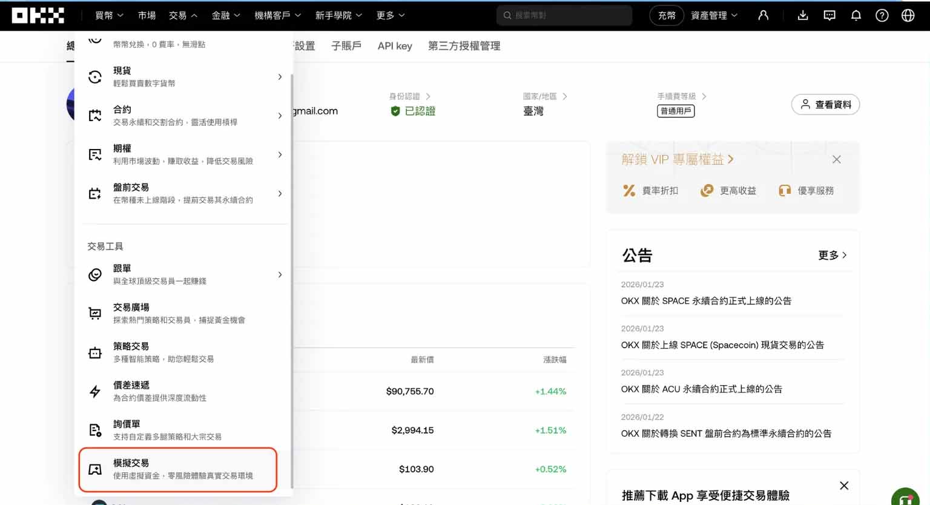Click the $90,755.70 price value
The height and width of the screenshot is (505, 930).
[410, 391]
